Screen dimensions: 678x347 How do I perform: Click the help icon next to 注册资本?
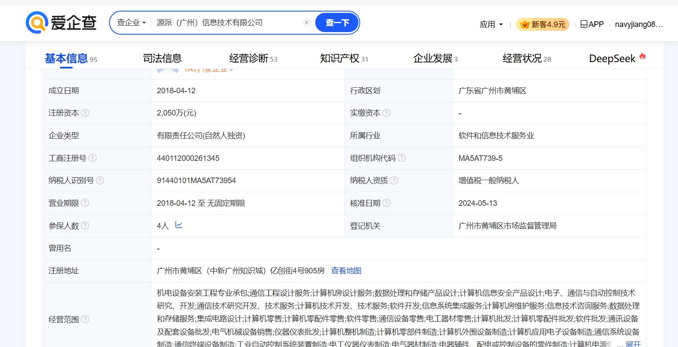tap(85, 113)
